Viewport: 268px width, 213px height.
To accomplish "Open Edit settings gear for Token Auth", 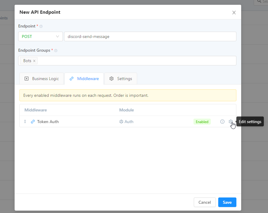I will 230,122.
